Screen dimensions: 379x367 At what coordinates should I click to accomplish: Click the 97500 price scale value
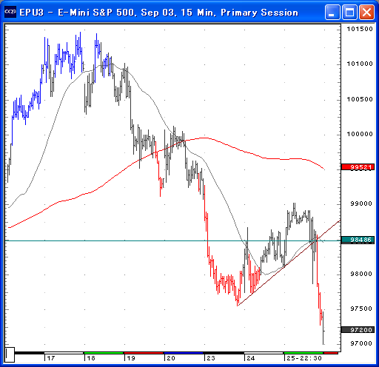tap(361, 309)
